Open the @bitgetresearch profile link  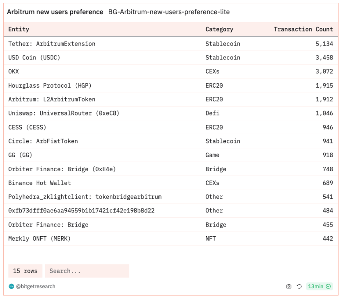[35, 286]
